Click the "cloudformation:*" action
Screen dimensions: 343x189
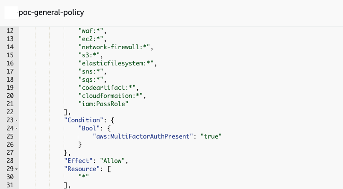[112, 95]
